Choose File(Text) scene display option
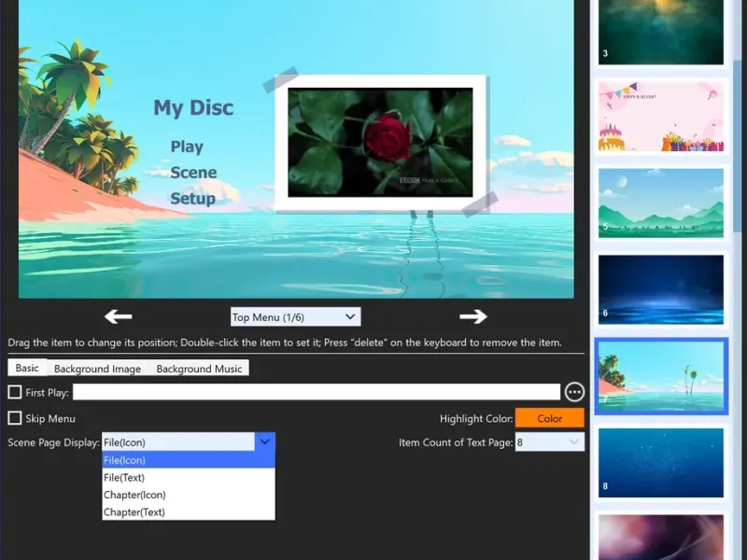This screenshot has width=747, height=560. pyautogui.click(x=189, y=478)
